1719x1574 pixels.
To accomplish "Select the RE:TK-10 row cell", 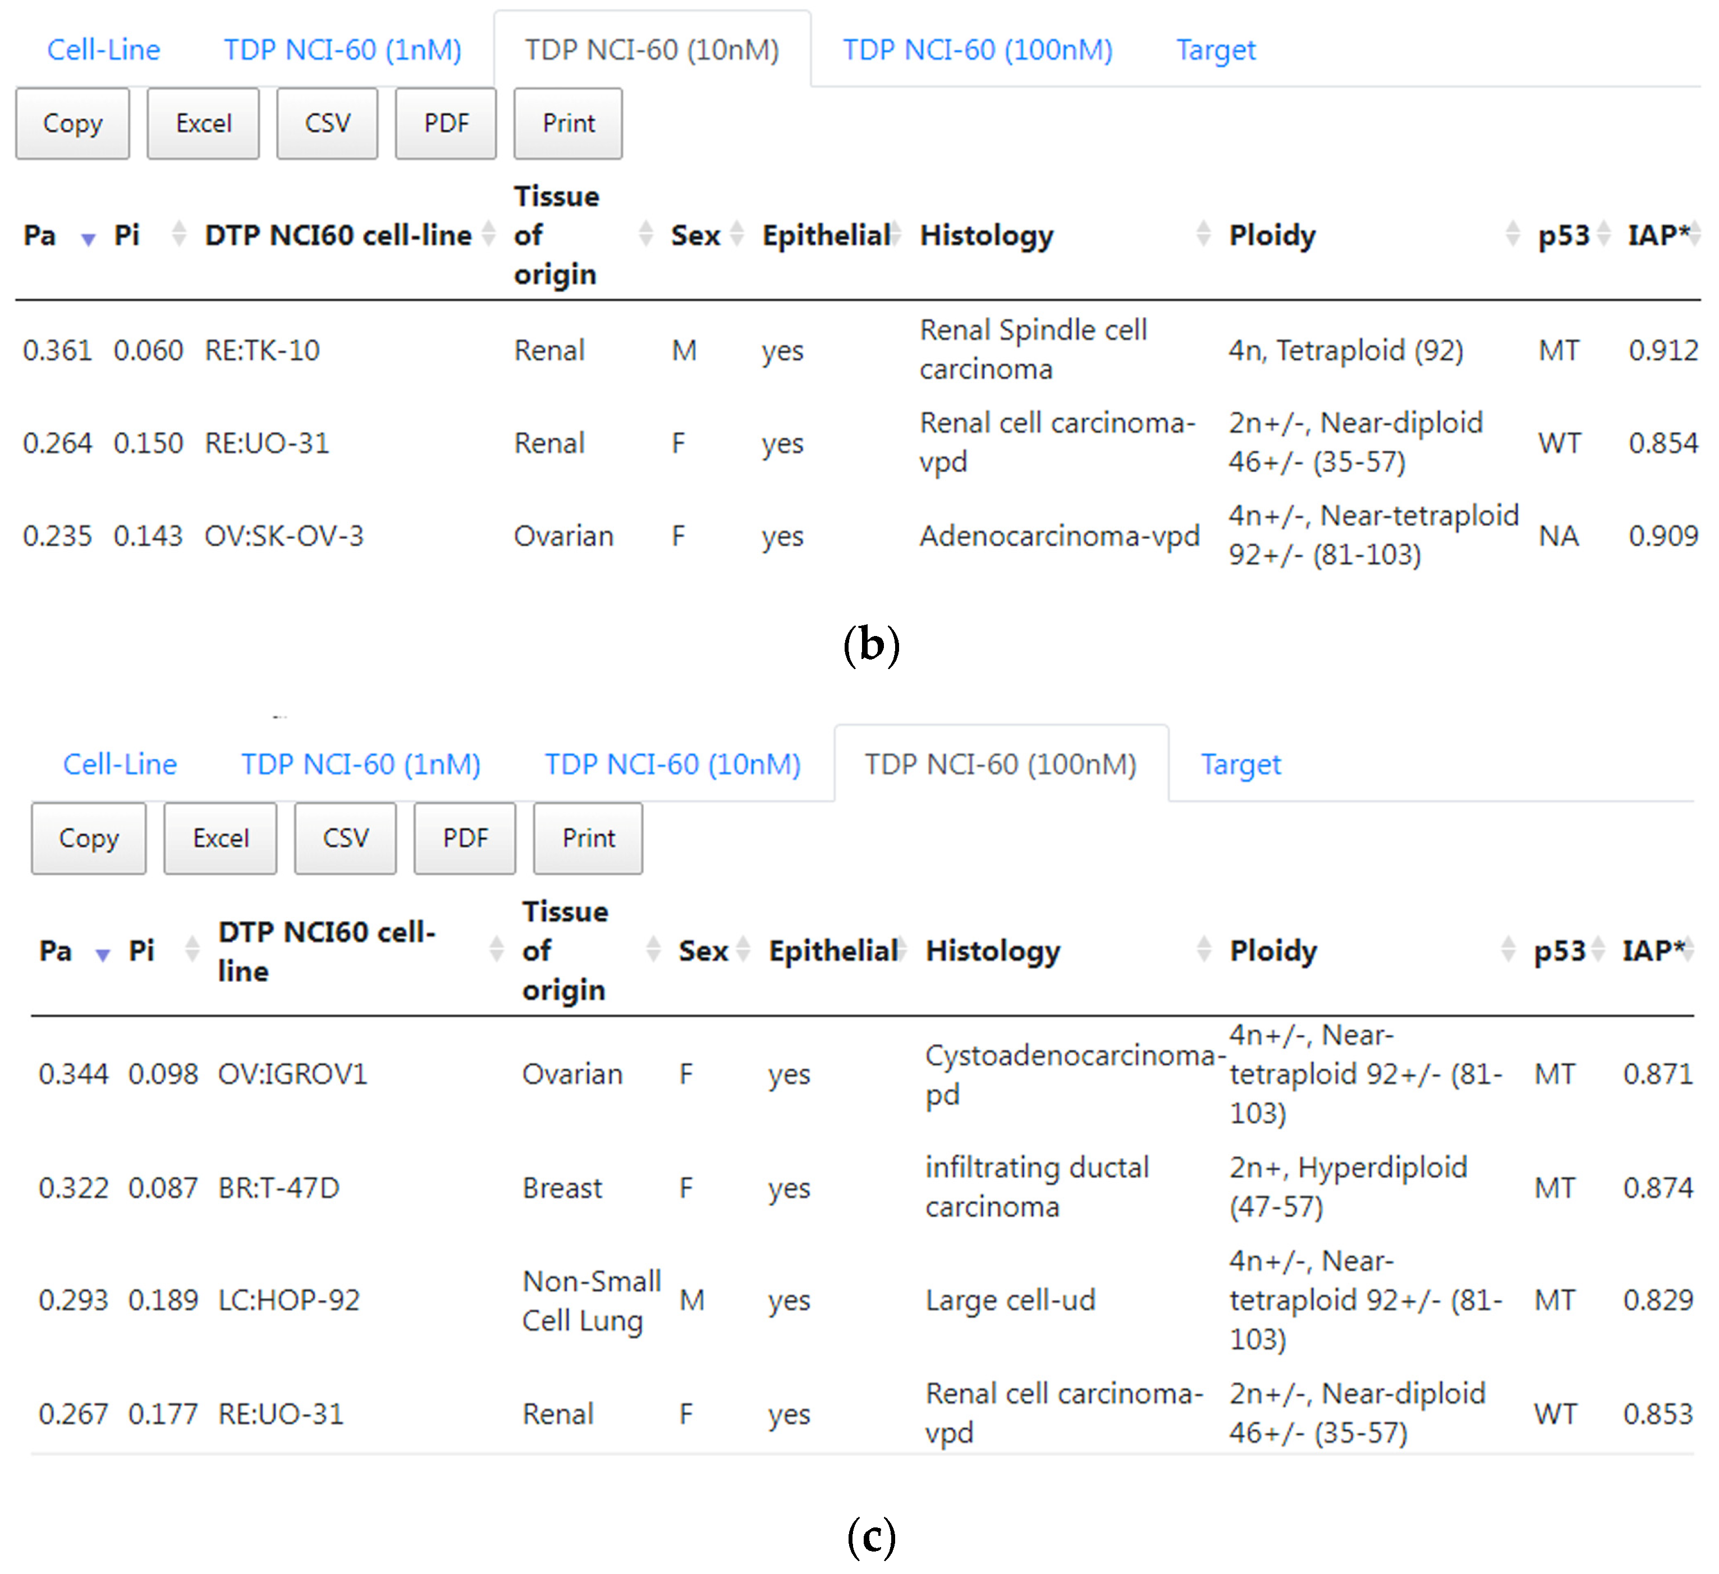I will tap(262, 350).
